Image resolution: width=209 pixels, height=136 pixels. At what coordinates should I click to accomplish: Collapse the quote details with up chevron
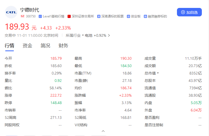click(x=103, y=131)
